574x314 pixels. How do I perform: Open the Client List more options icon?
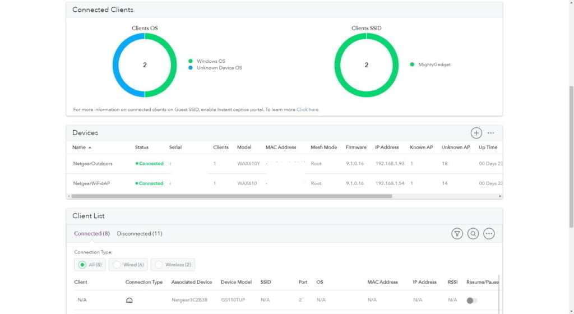point(489,234)
